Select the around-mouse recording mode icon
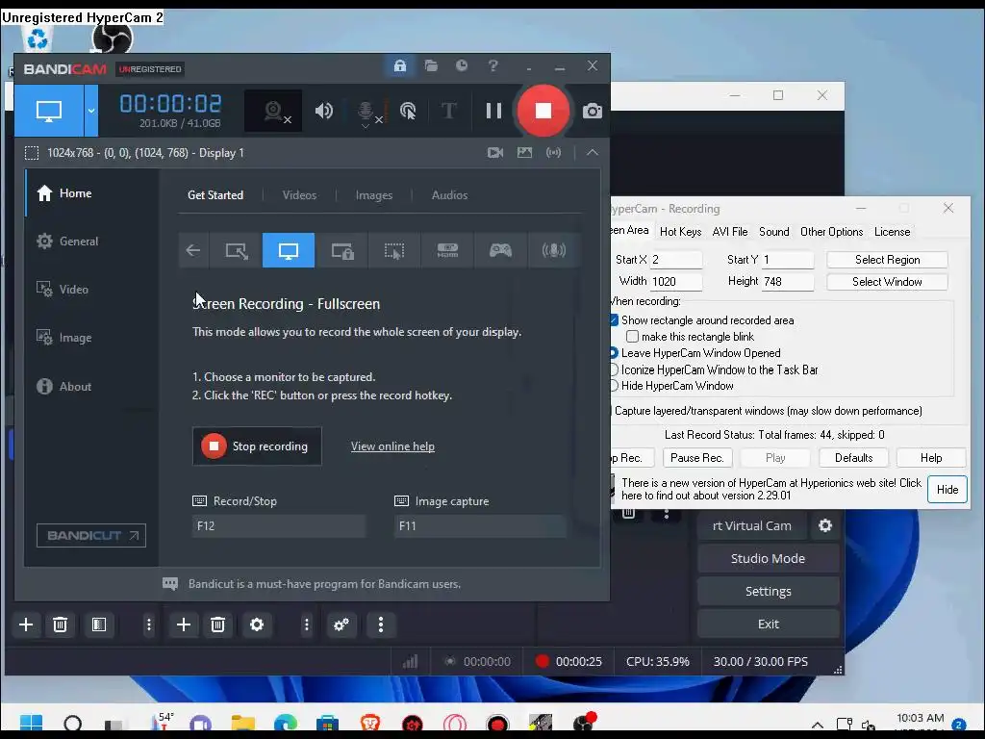Image resolution: width=985 pixels, height=739 pixels. point(394,250)
